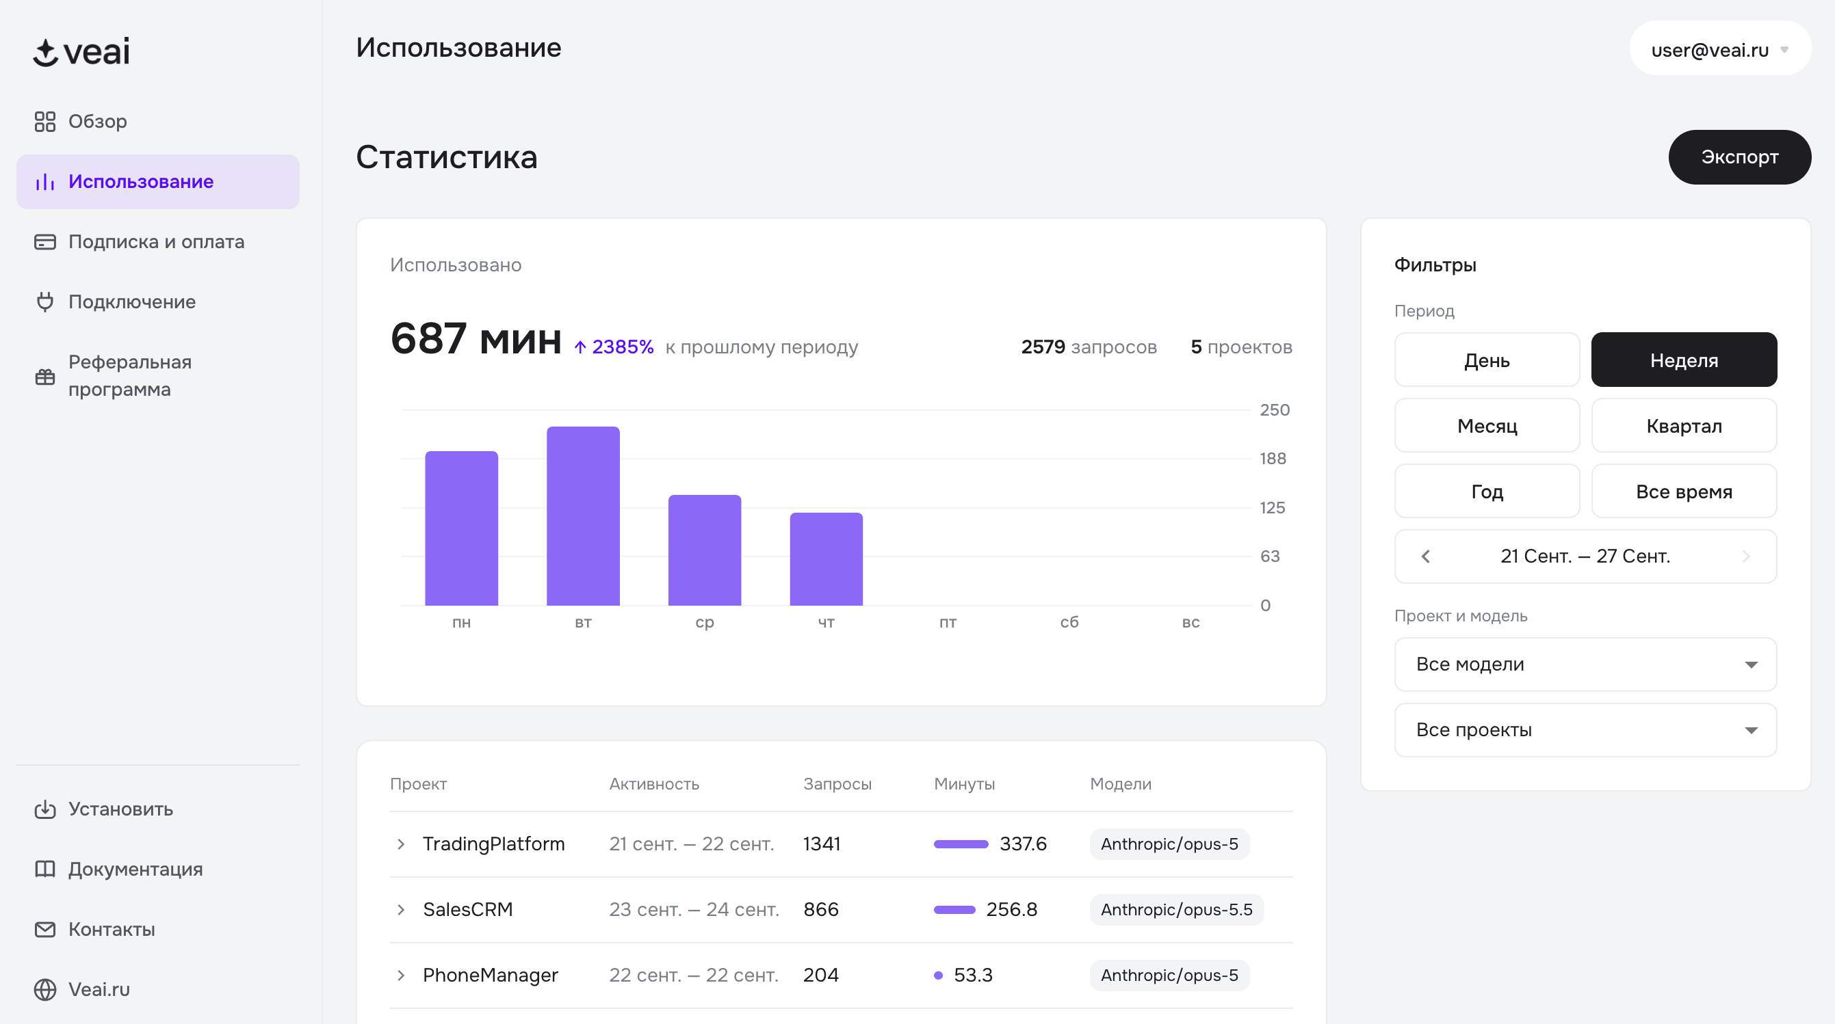Select the Месяц period
The height and width of the screenshot is (1024, 1835).
point(1487,426)
